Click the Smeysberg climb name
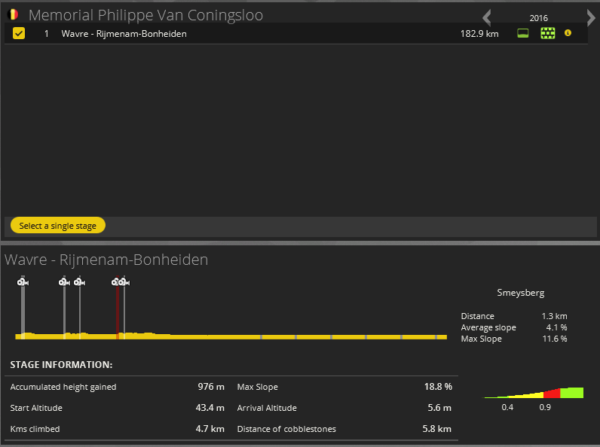 pyautogui.click(x=520, y=293)
